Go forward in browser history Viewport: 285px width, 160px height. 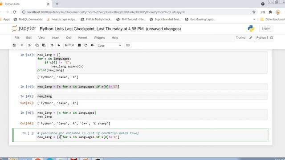7,12
